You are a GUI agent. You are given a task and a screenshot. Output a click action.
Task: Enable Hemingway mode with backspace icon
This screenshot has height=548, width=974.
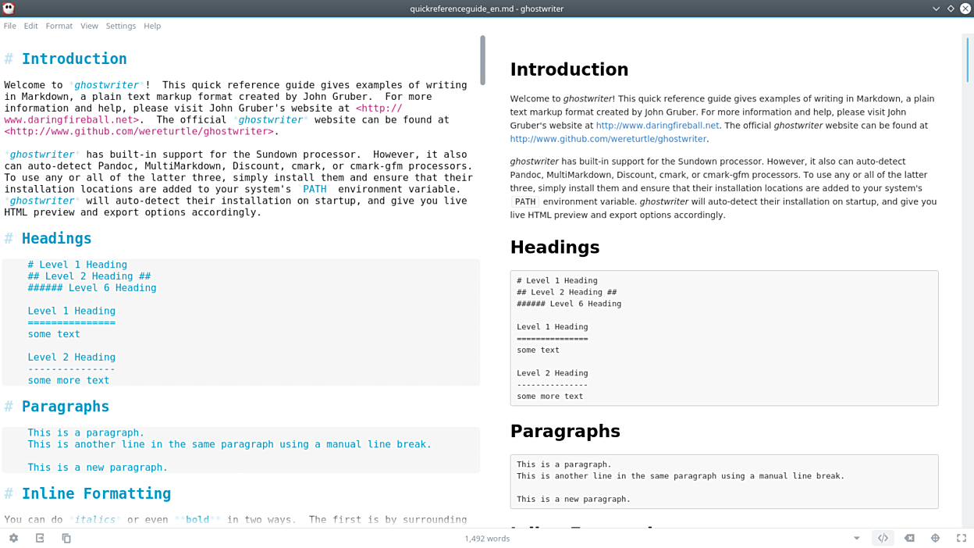click(x=909, y=538)
